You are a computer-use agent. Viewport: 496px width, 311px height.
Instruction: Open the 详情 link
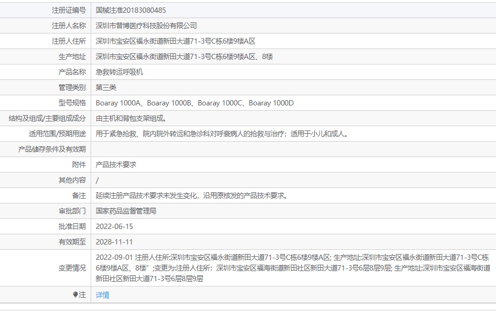pyautogui.click(x=102, y=295)
